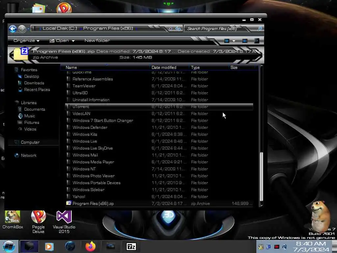The height and width of the screenshot is (253, 337).
Task: Click the file list vertical scrollbar thumb
Action: [261, 177]
